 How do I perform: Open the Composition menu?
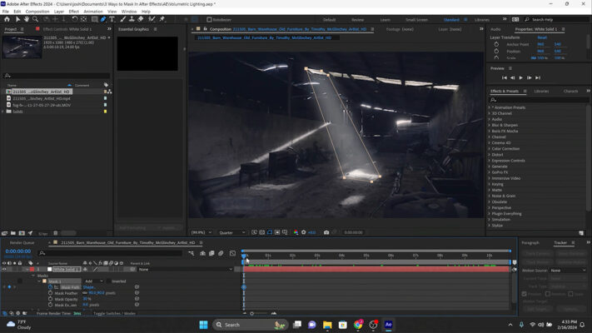click(37, 12)
